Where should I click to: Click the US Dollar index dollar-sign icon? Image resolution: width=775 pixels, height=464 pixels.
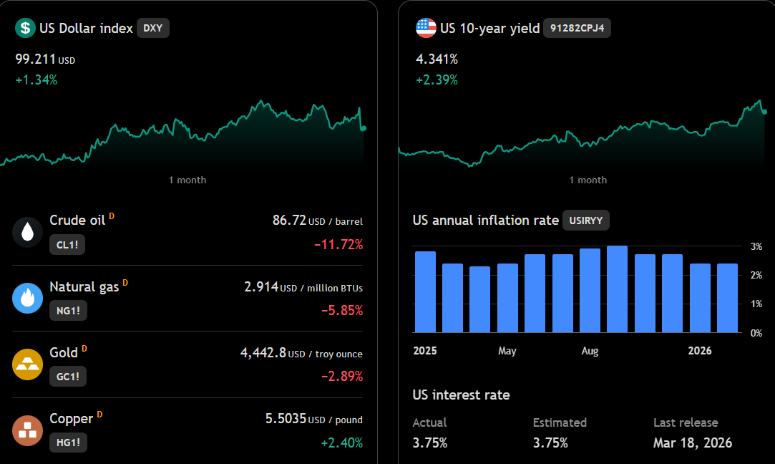(25, 28)
